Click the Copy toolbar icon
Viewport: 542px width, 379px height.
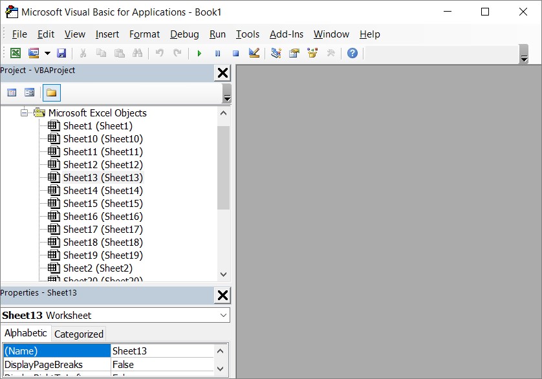[101, 53]
